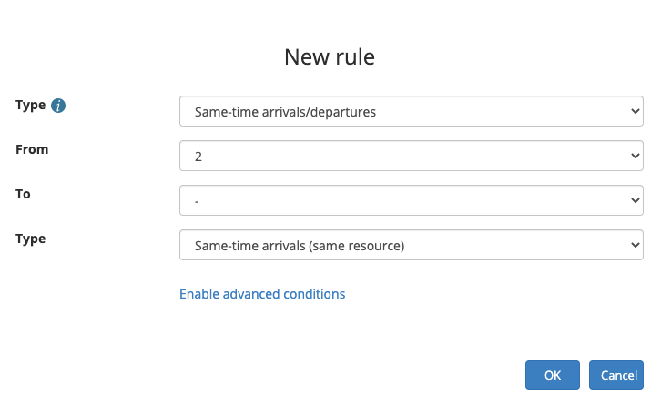661x406 pixels.
Task: Click the second Type label below To
Action: (x=31, y=239)
